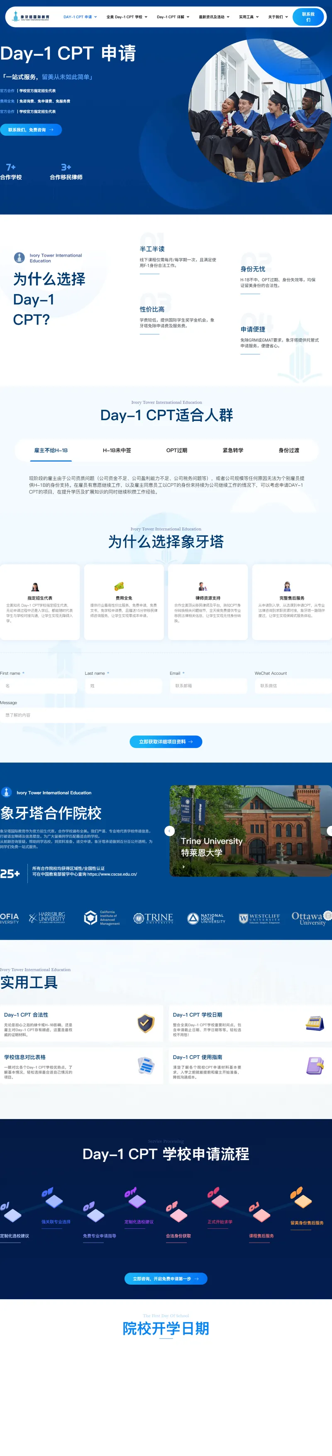Click the 院校开学日期 section heading
This screenshot has width=332, height=1456.
[x=166, y=1328]
